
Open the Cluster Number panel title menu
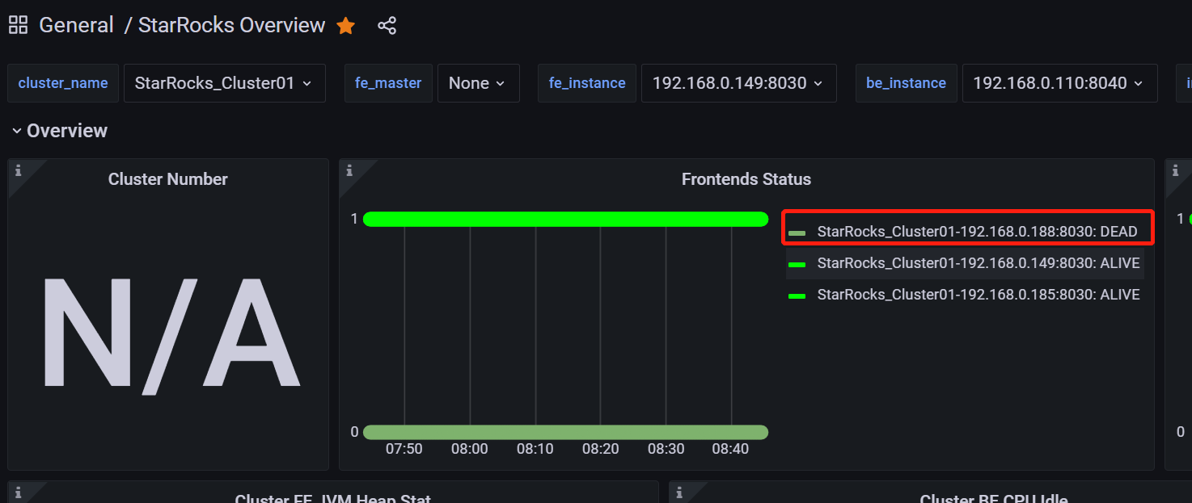[x=168, y=179]
